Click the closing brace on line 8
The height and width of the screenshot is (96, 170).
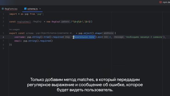coord(10,45)
